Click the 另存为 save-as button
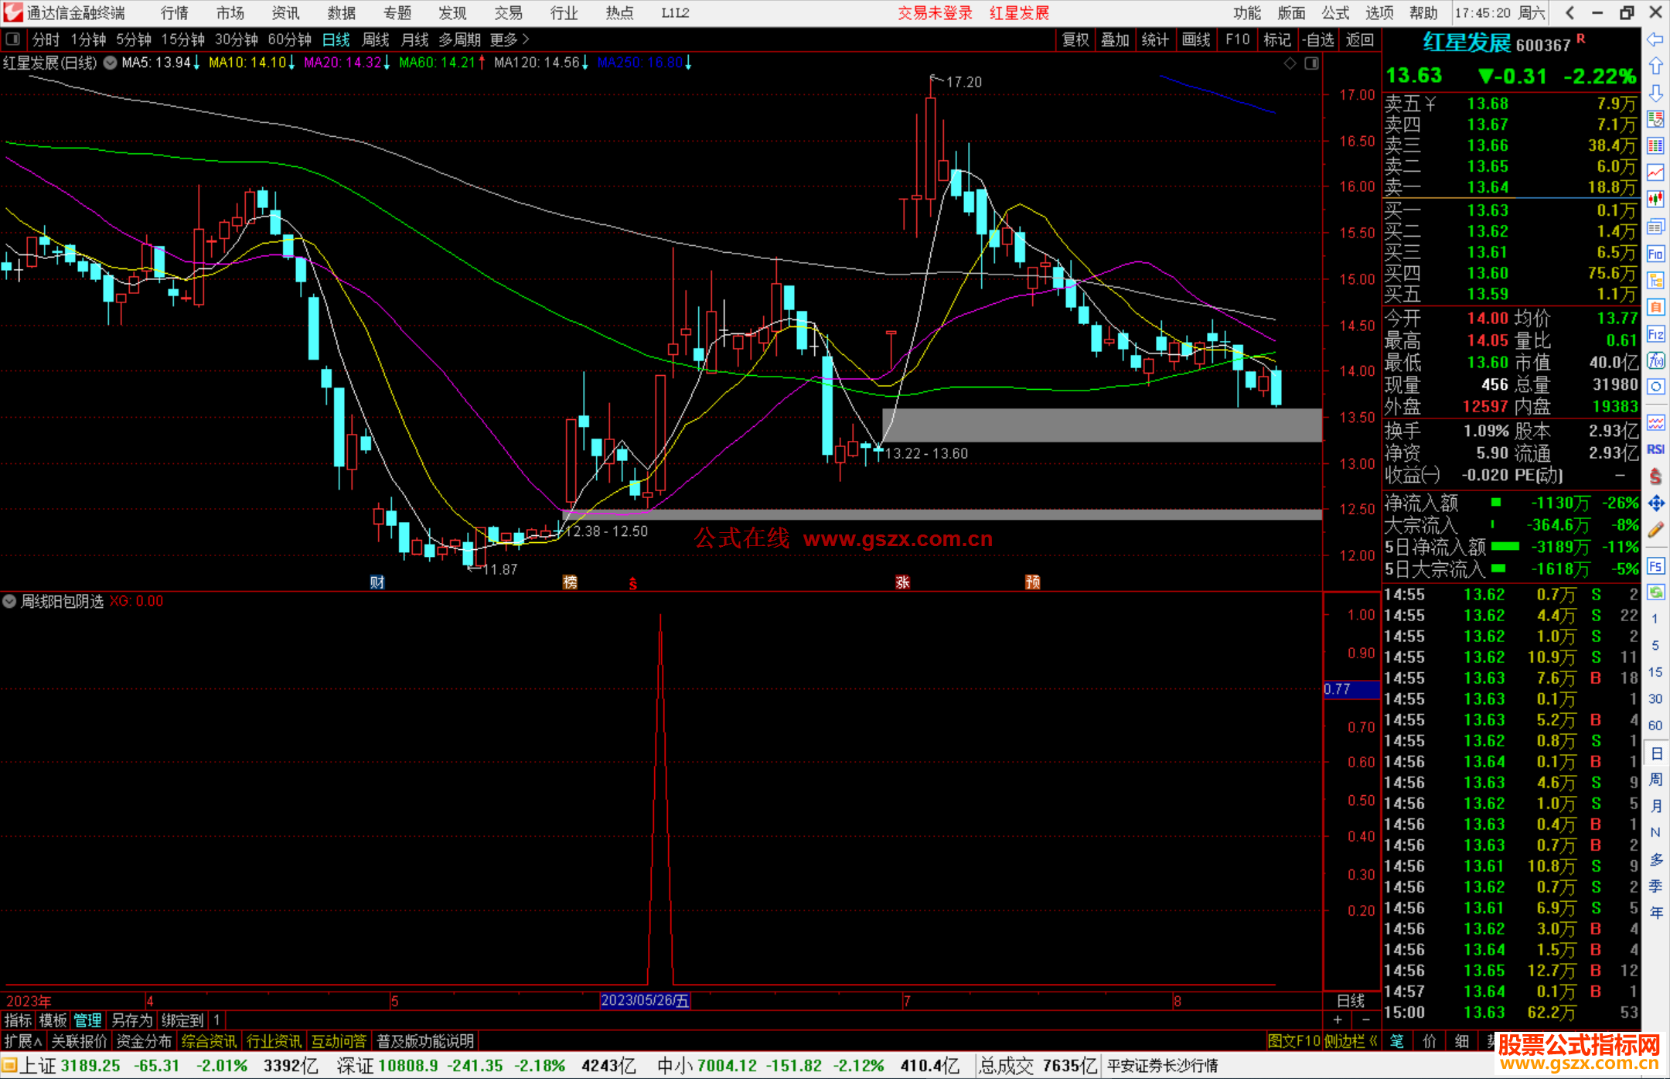This screenshot has width=1670, height=1079. point(132,1020)
